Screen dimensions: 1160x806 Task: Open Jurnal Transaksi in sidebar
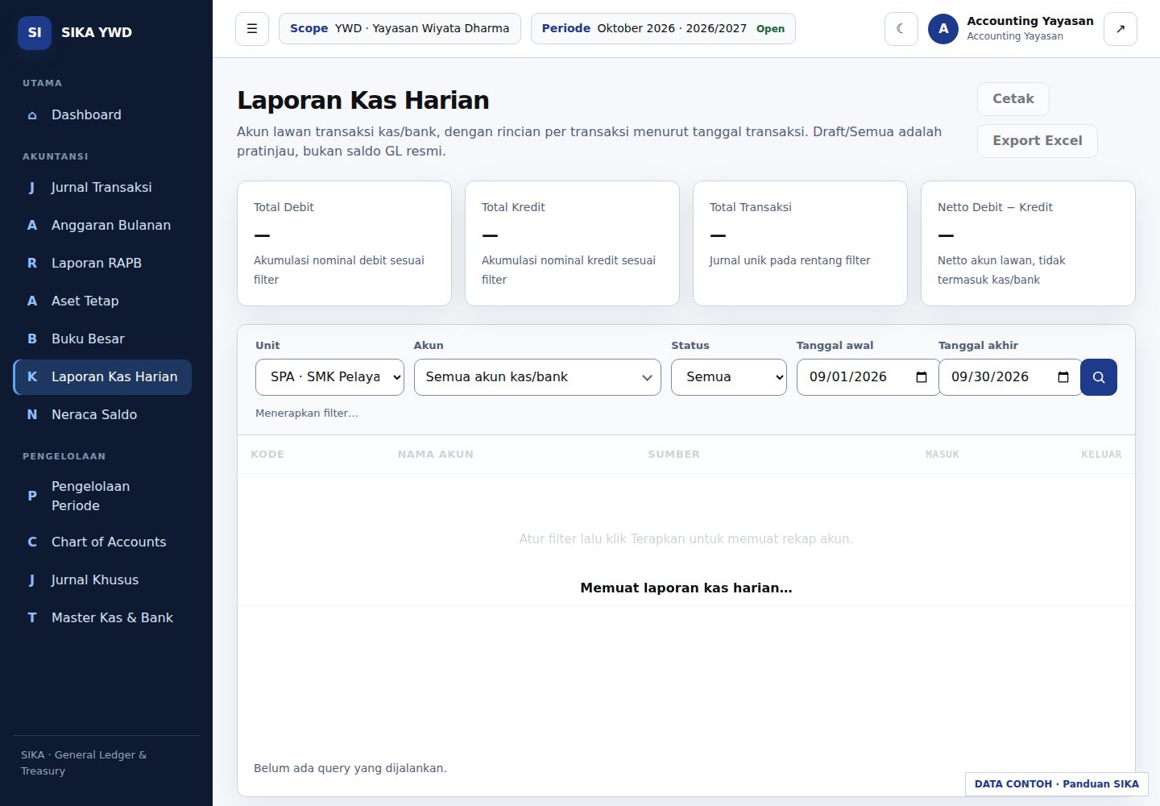click(x=102, y=188)
